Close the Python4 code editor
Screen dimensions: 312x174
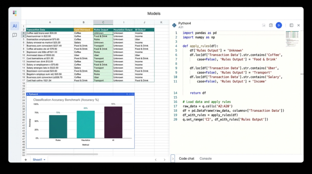(x=299, y=25)
